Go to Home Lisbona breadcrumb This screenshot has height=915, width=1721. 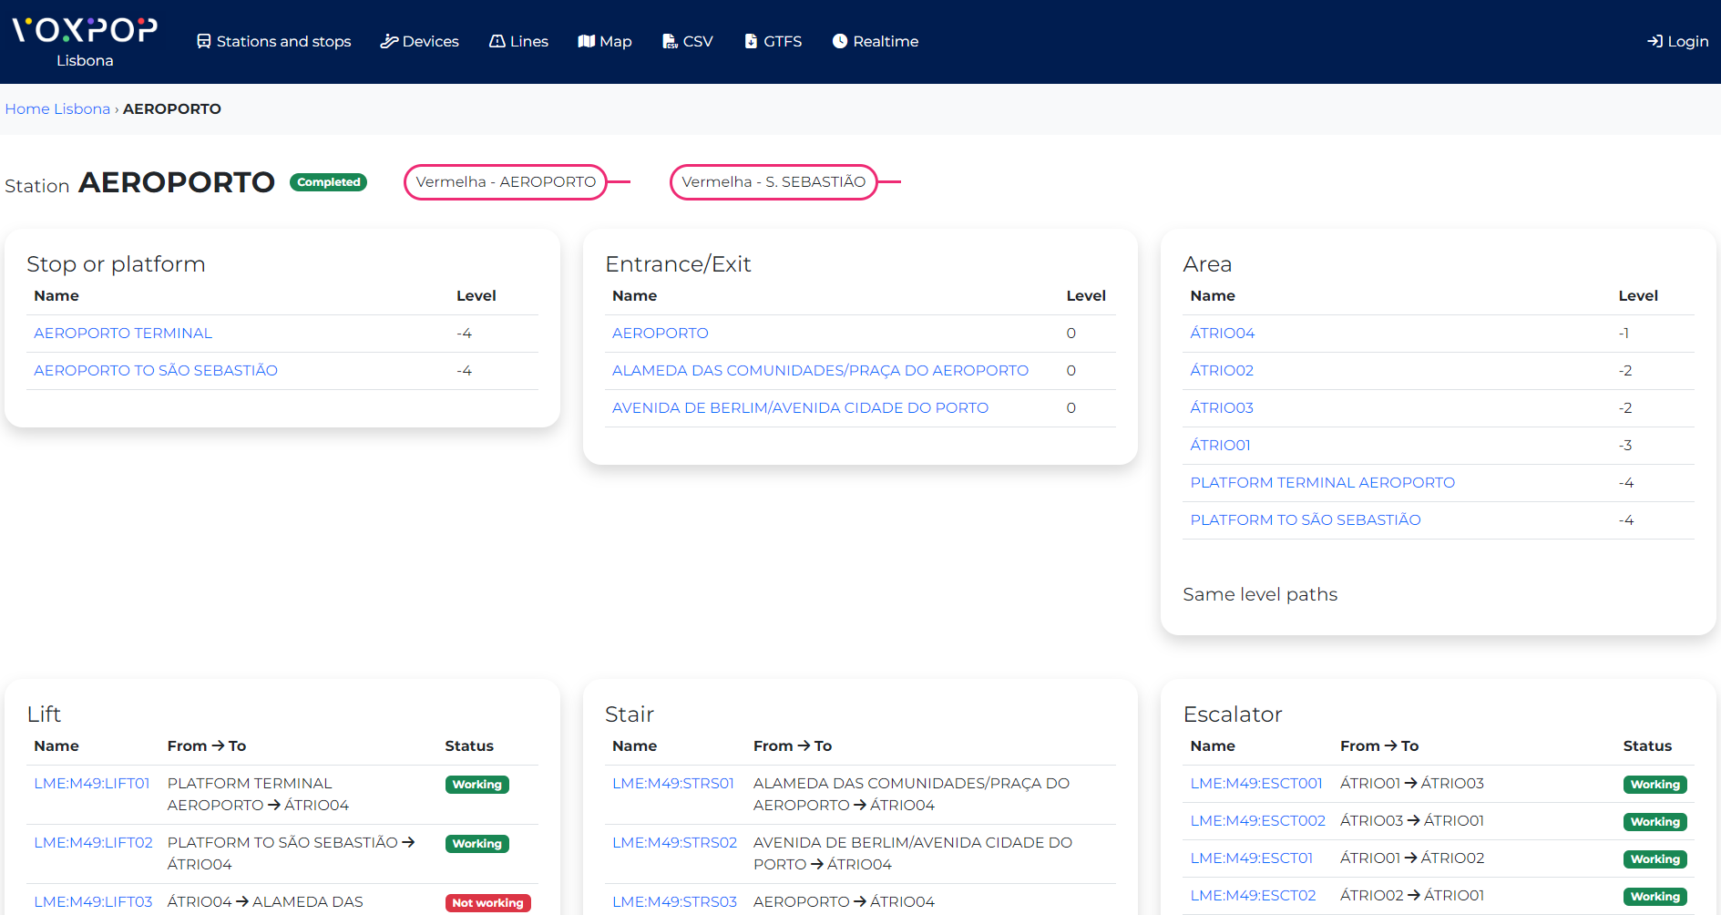[x=57, y=108]
